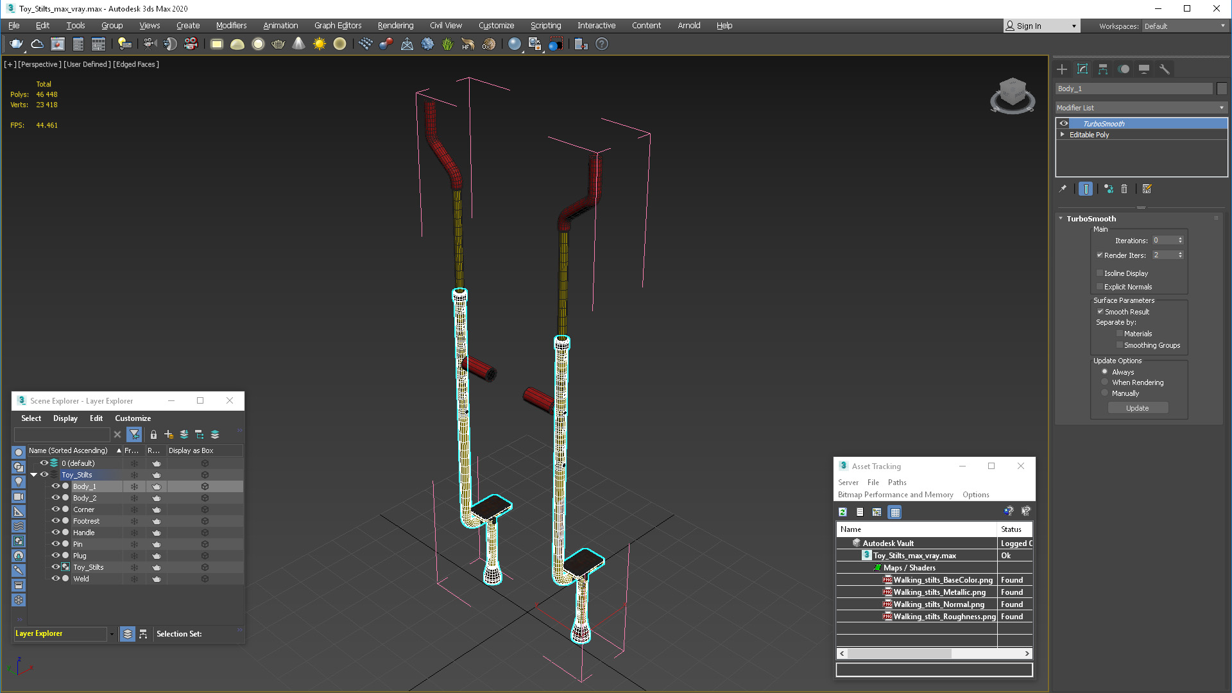Click the HF hair toolbar icon
This screenshot has height=693, width=1232.
click(468, 44)
